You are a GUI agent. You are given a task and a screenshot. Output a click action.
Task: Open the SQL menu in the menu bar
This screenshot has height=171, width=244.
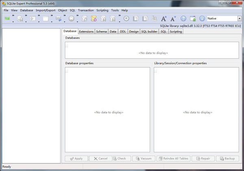point(72,11)
